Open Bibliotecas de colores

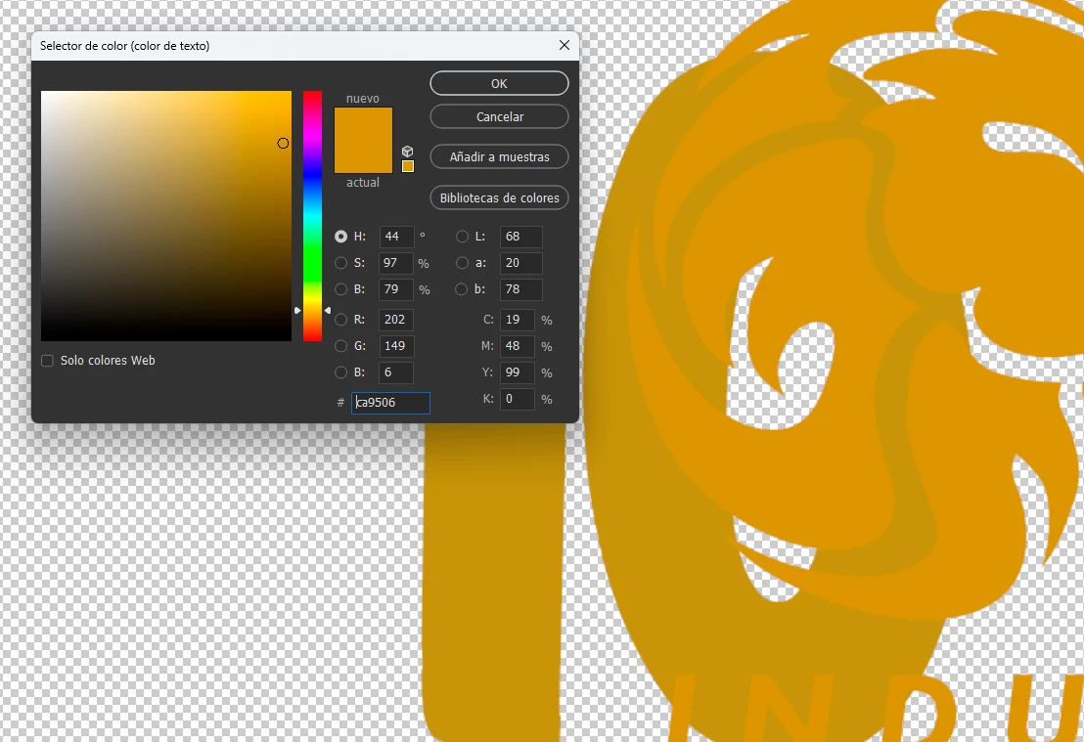(x=499, y=197)
